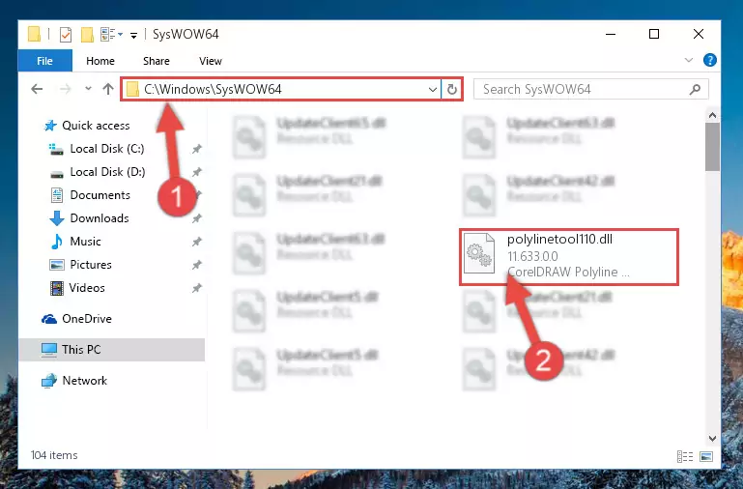Switch to the View ribbon tab
Image resolution: width=743 pixels, height=489 pixels.
pyautogui.click(x=211, y=61)
